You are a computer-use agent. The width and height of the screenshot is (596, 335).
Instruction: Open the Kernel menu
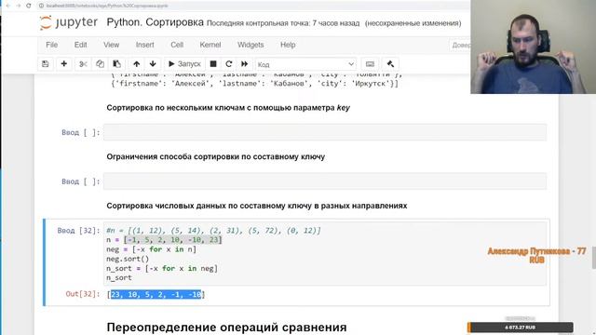pyautogui.click(x=210, y=45)
